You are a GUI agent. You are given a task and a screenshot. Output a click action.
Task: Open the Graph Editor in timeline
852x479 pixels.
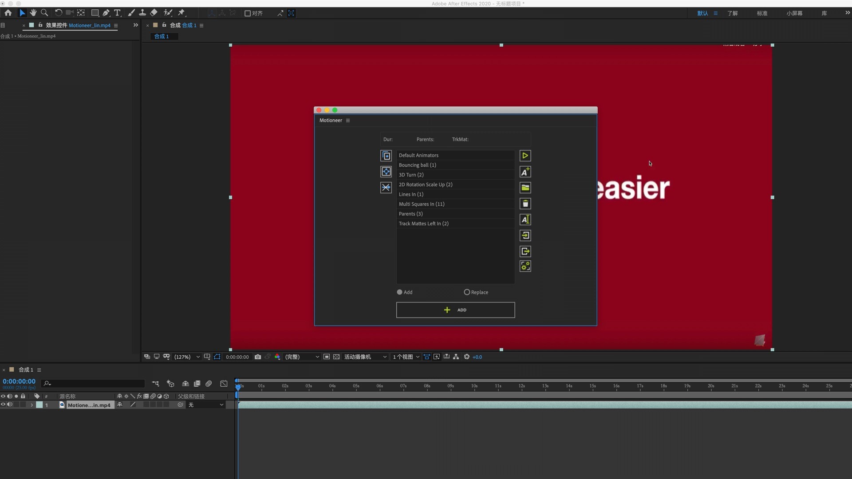point(224,384)
